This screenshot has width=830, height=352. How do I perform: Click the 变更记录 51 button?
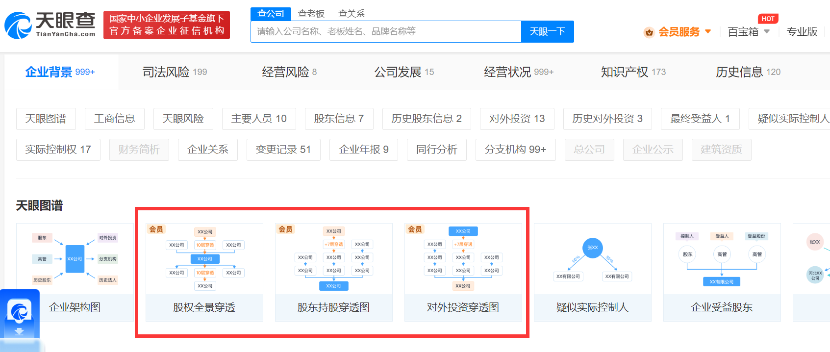coord(283,150)
